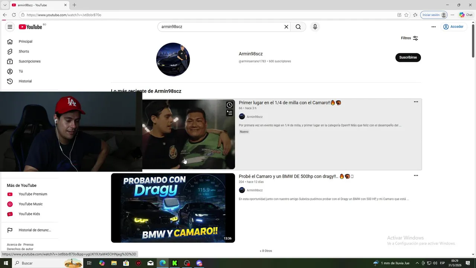Open the Armin98scz channel name link
Screen dimensions: 476x268
[251, 54]
